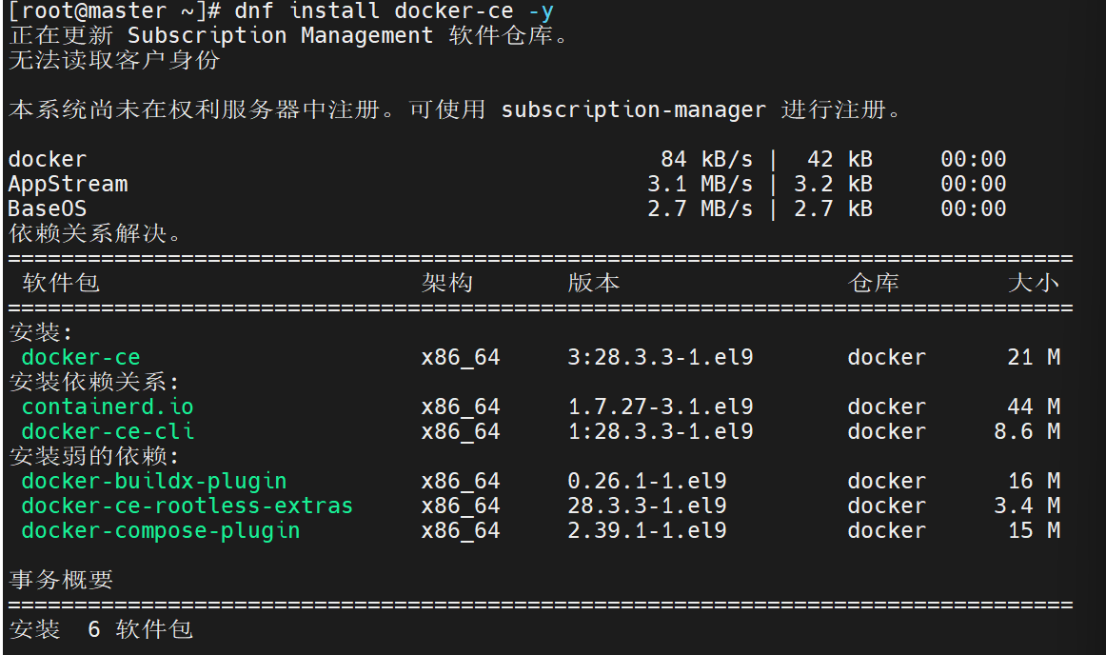Click the '44 M' size value
Screen dimensions: 1106x655
point(1034,407)
